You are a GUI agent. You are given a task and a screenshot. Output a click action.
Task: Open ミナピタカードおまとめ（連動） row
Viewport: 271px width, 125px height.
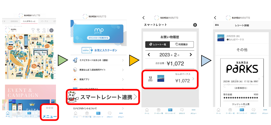pos(98,60)
